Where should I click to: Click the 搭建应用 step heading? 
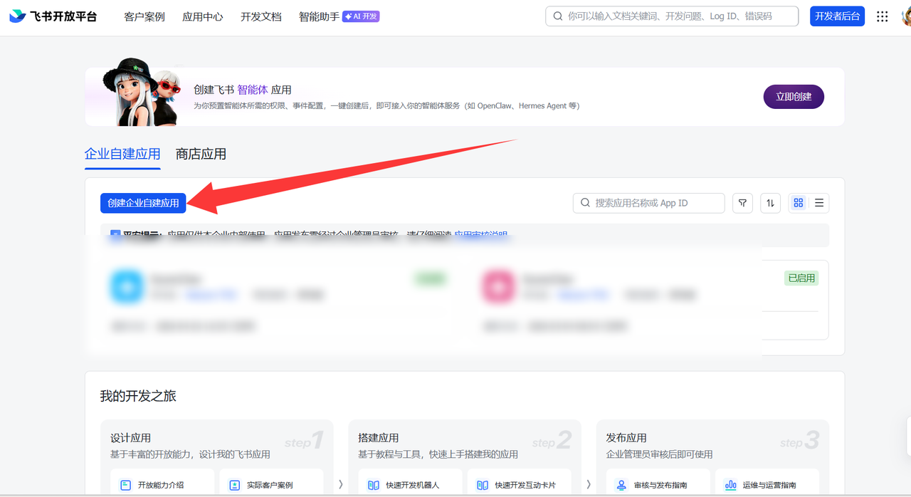pyautogui.click(x=378, y=438)
